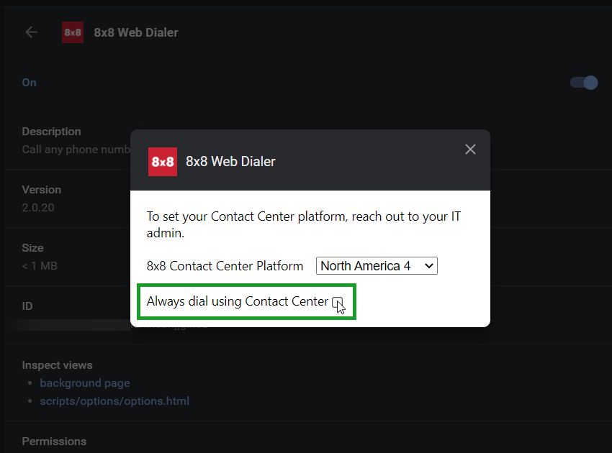Click the blue On status label
The image size is (612, 453).
pyautogui.click(x=30, y=83)
